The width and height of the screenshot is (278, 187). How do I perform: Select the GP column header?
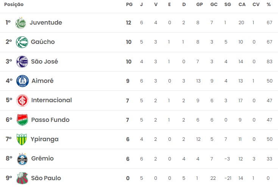[x=199, y=5]
